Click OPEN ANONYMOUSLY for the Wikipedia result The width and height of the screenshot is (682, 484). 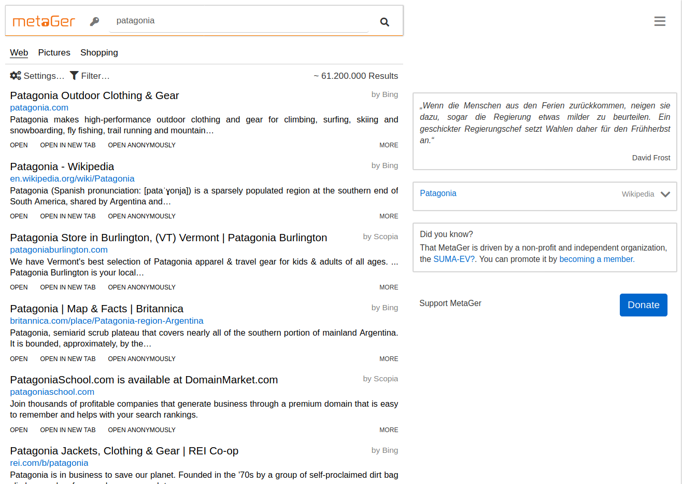tap(141, 216)
